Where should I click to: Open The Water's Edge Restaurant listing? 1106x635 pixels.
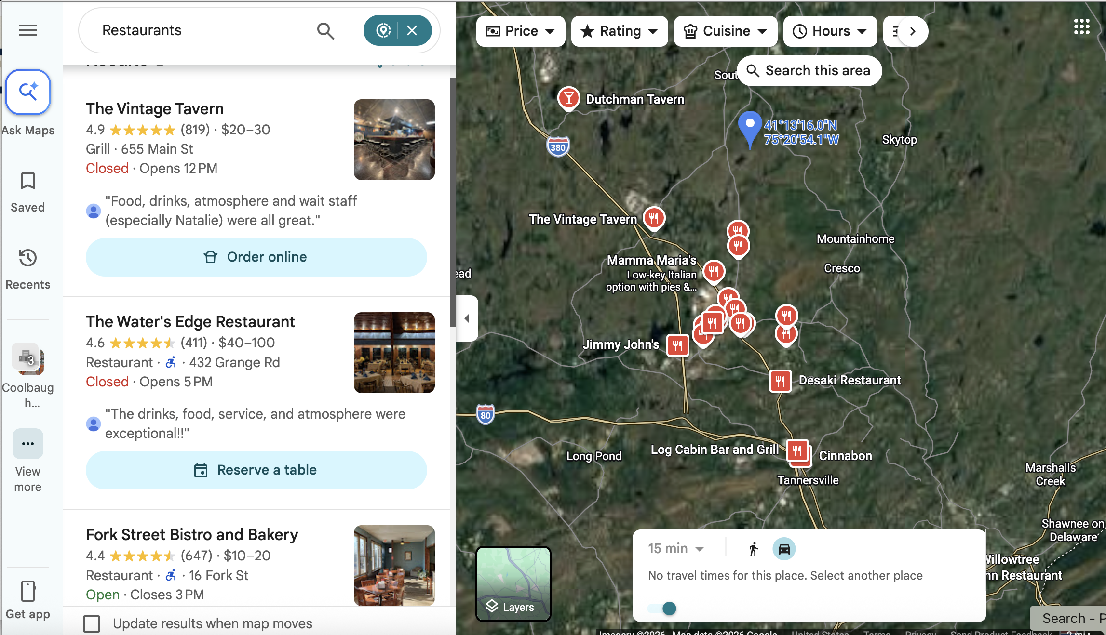pyautogui.click(x=190, y=322)
